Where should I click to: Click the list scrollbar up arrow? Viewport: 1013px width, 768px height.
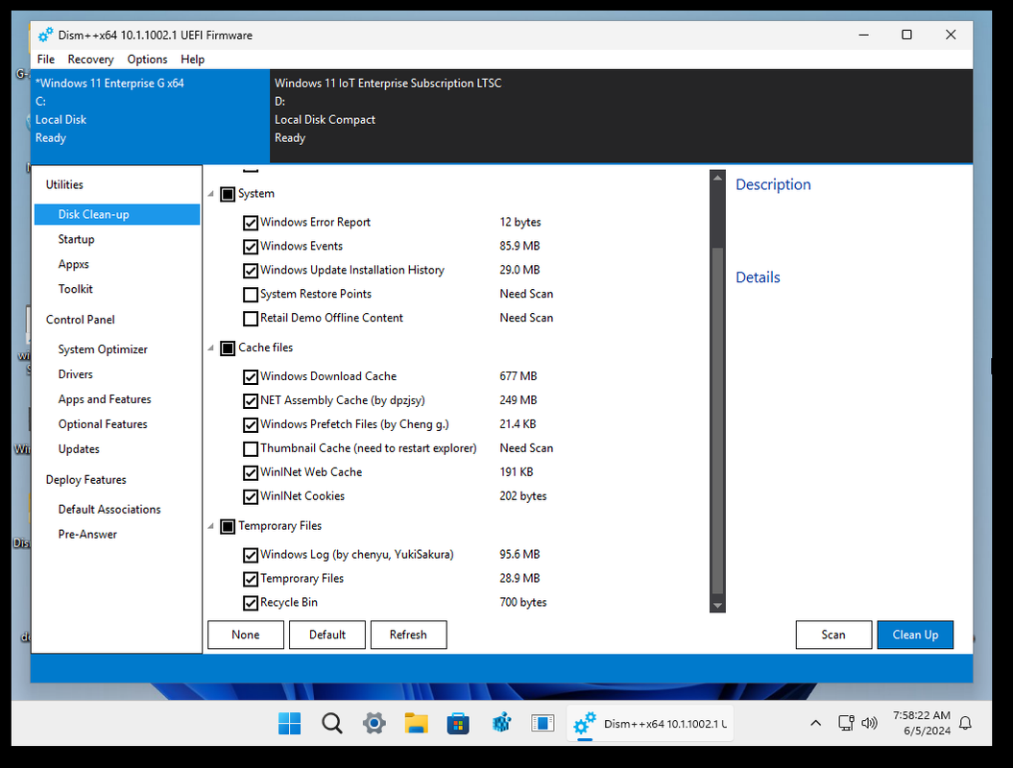click(x=717, y=177)
